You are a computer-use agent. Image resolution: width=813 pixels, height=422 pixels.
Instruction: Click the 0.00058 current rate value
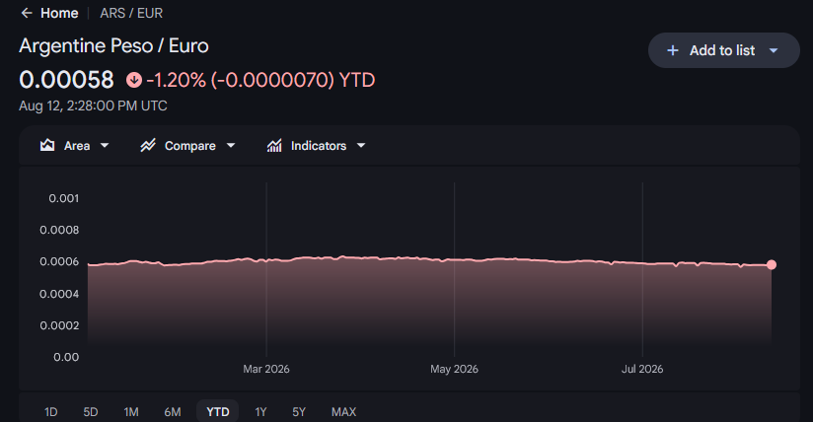[66, 80]
